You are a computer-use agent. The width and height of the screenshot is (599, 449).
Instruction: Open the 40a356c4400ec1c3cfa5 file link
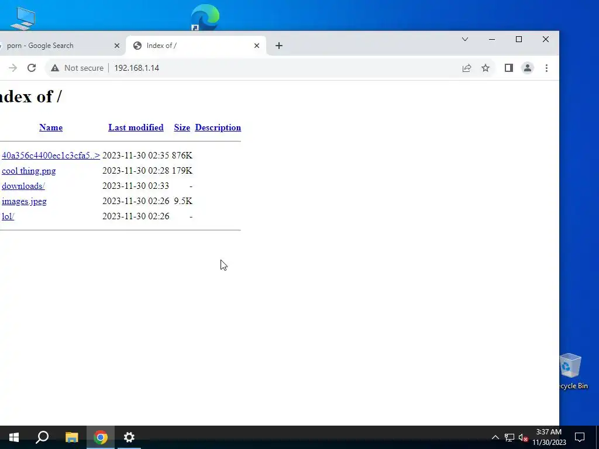pyautogui.click(x=51, y=156)
